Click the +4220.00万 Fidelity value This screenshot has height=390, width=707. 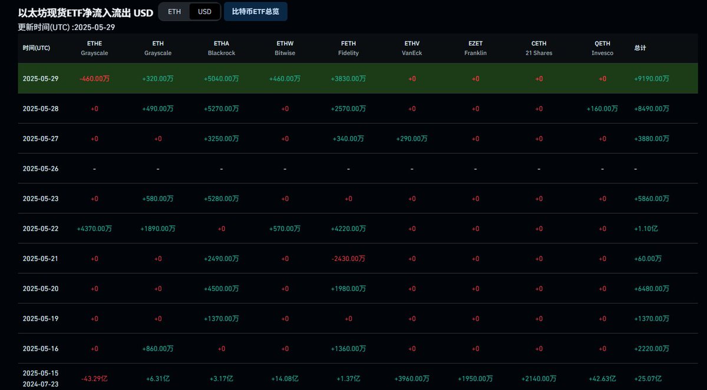pyautogui.click(x=348, y=229)
